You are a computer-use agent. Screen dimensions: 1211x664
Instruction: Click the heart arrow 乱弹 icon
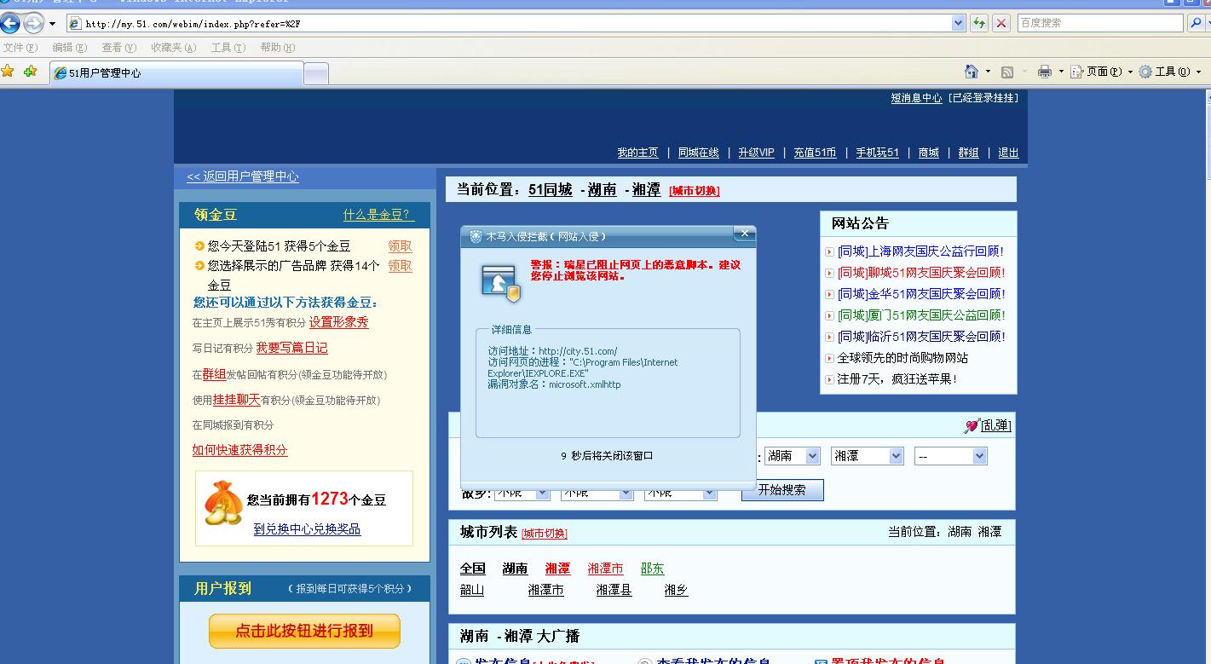[x=972, y=426]
